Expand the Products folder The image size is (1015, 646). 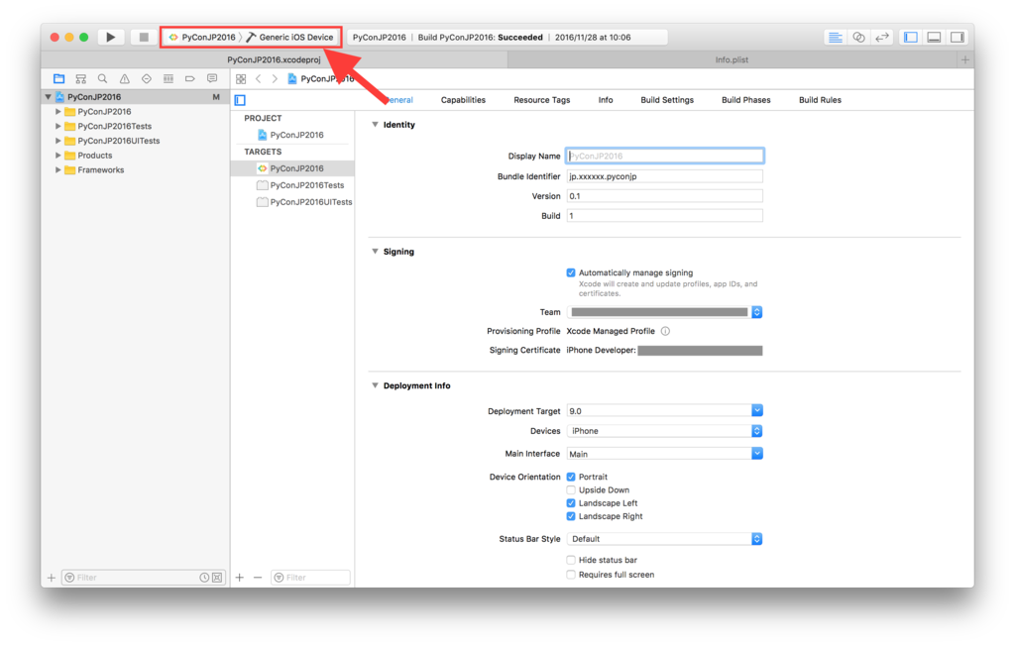click(x=58, y=156)
